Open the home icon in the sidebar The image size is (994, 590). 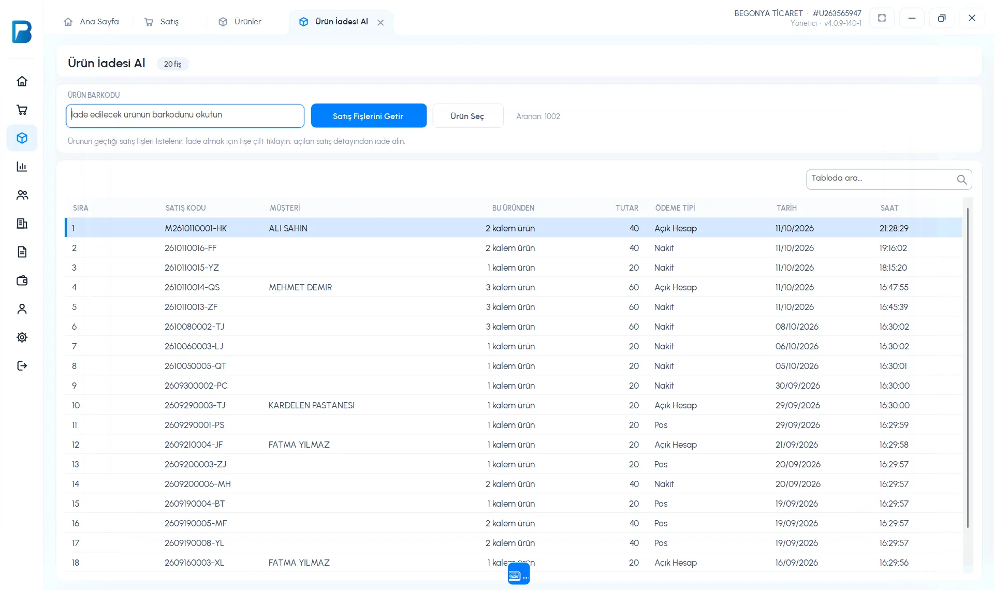[22, 81]
